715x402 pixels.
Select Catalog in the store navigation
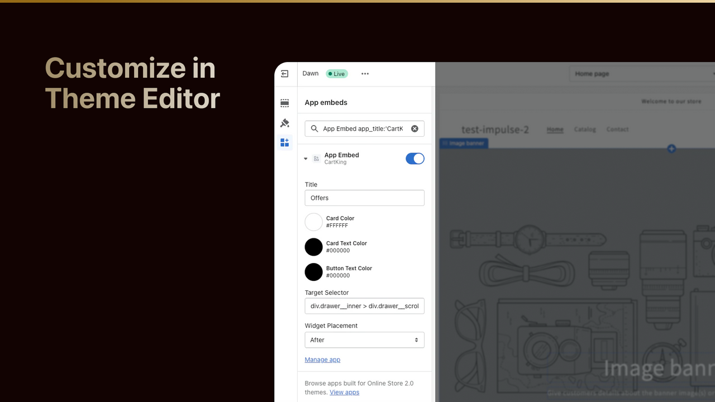[584, 129]
